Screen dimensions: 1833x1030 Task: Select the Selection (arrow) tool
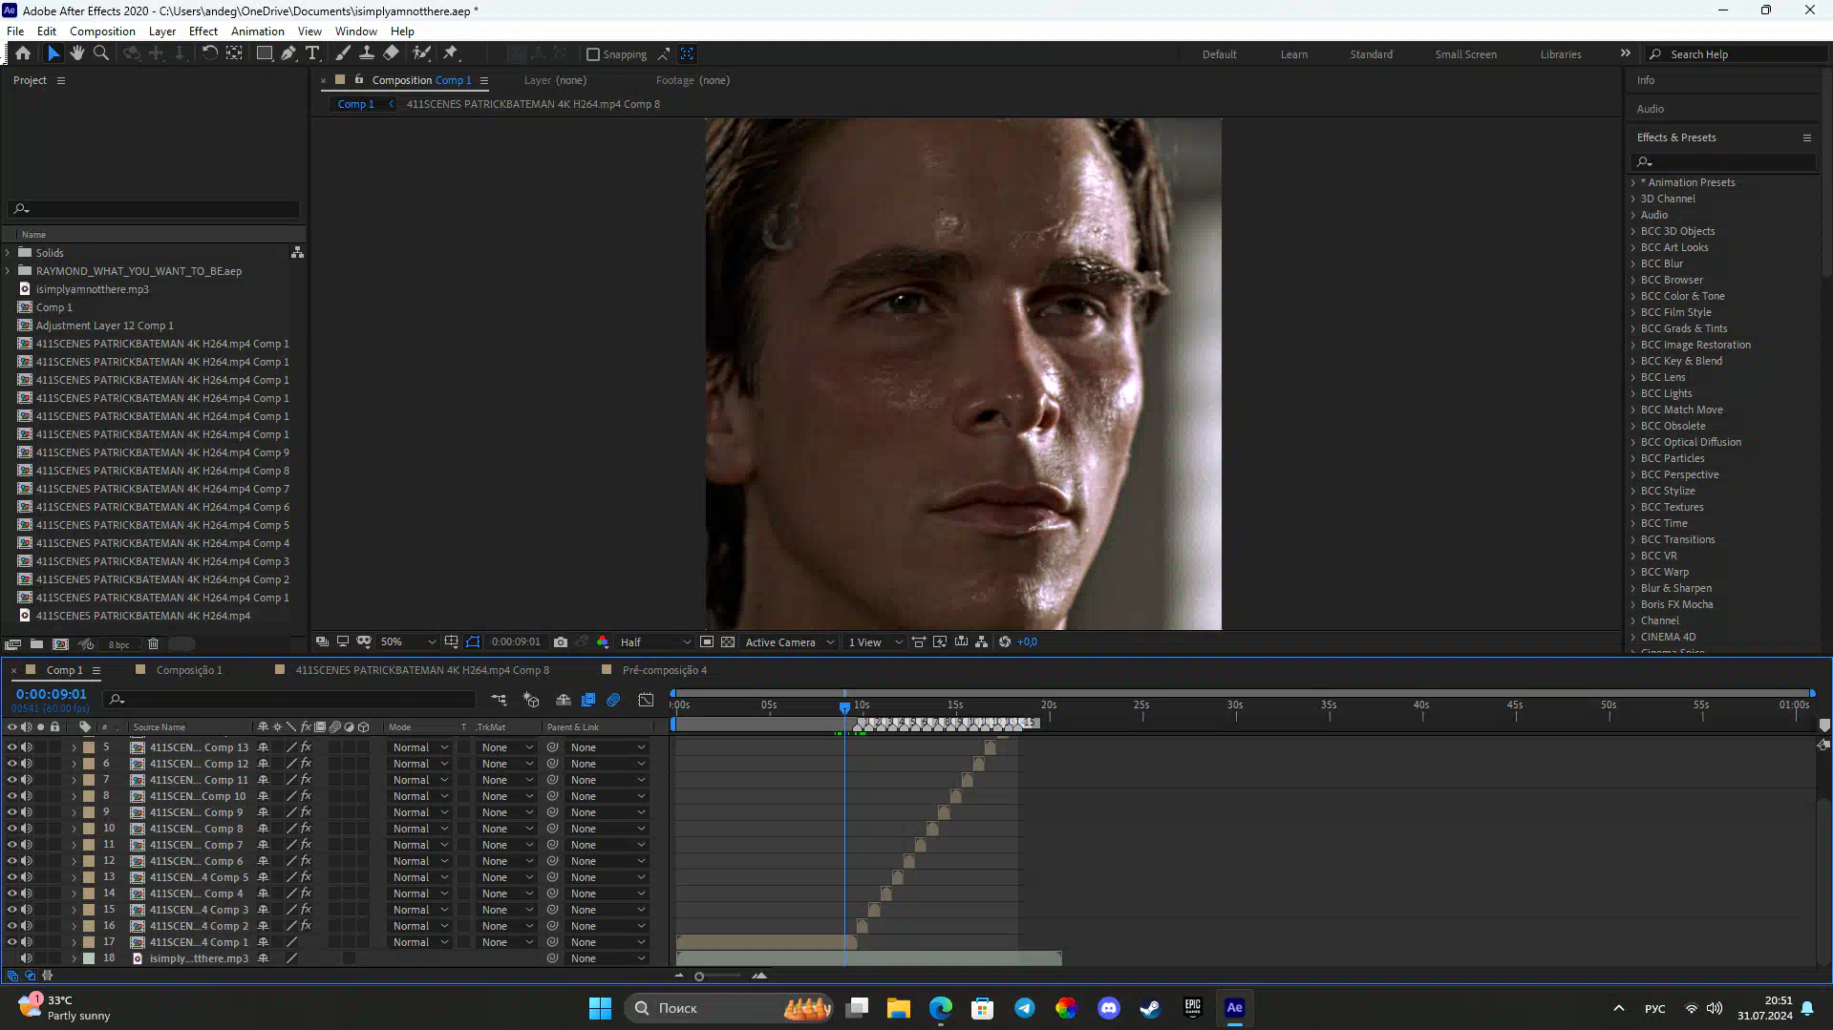pos(53,53)
